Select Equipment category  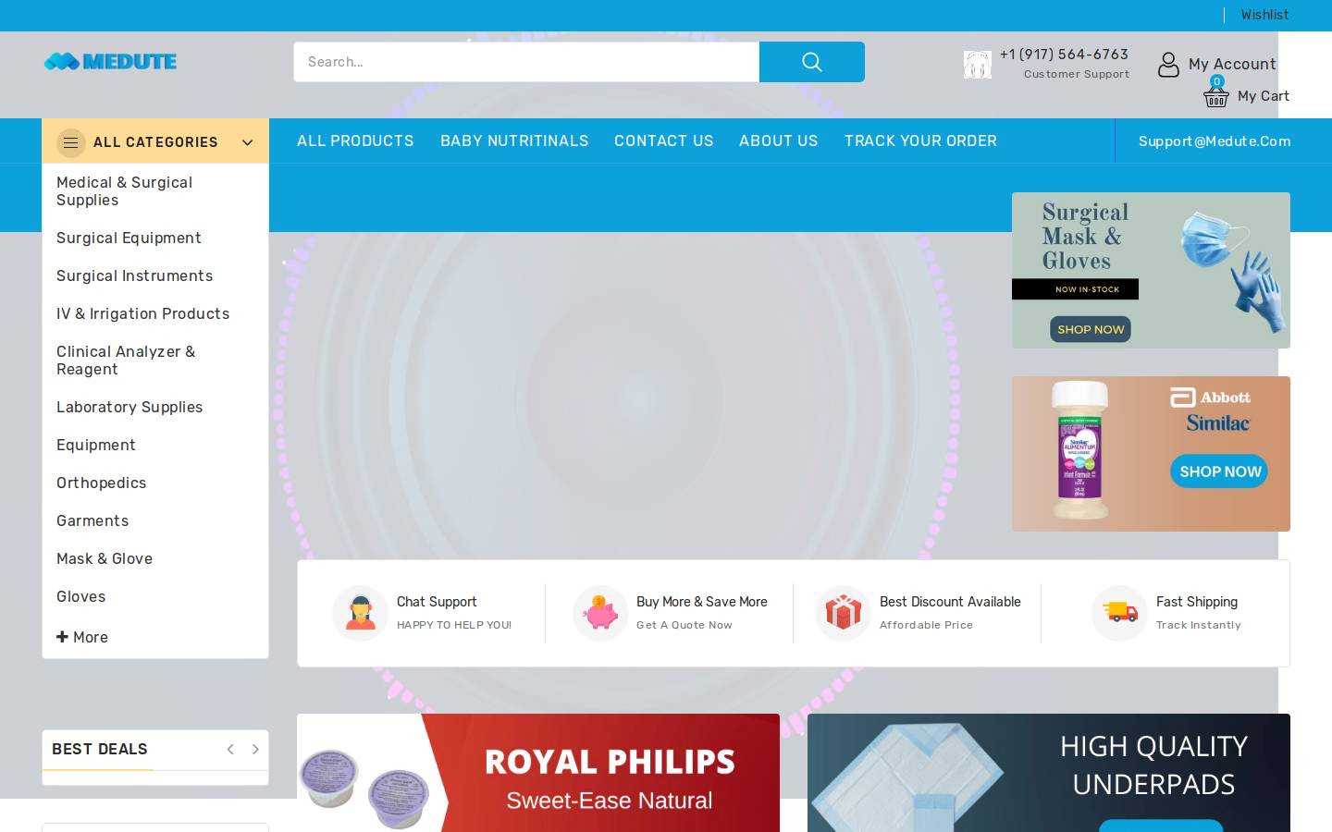pyautogui.click(x=96, y=445)
